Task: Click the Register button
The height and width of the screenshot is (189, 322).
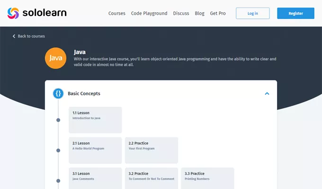Action: (295, 13)
